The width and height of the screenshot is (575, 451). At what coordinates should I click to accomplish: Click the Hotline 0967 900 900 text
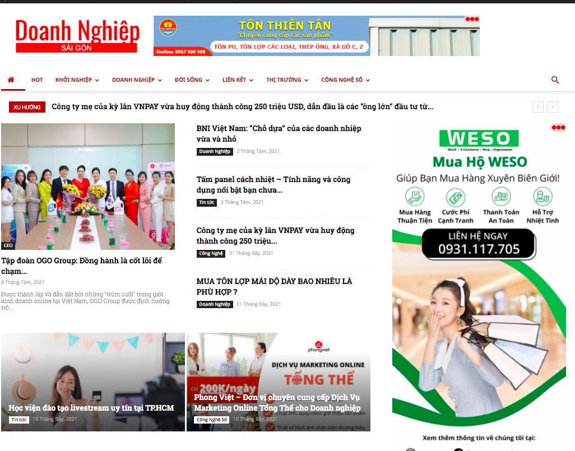click(x=181, y=52)
